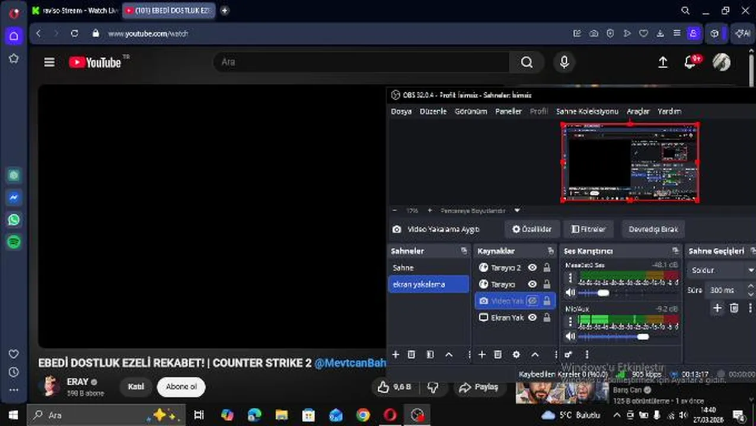Add a scene transition plus icon
The width and height of the screenshot is (756, 426).
717,308
